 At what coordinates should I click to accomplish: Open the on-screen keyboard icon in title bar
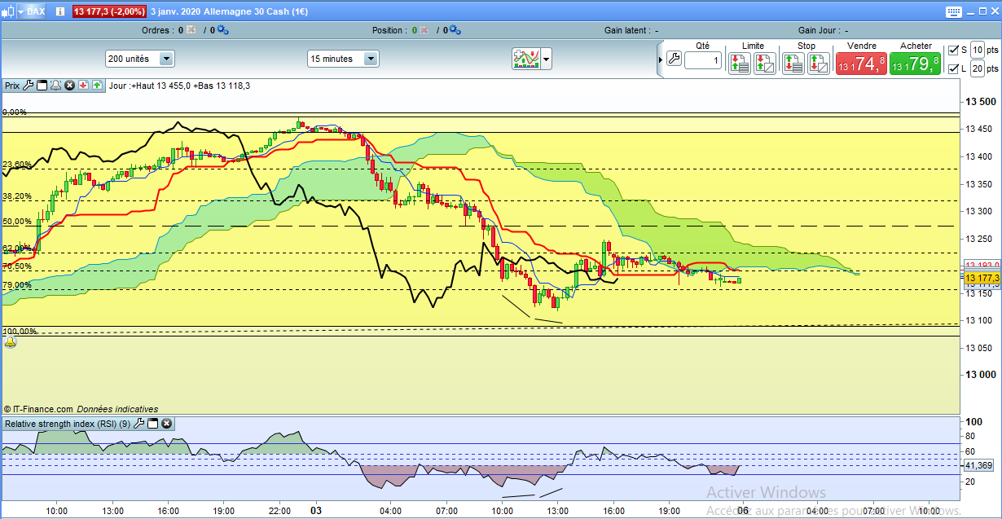pos(955,11)
